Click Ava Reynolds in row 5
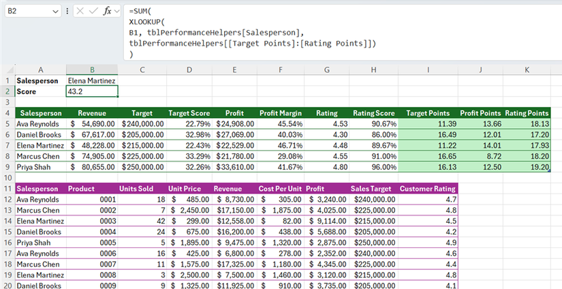Viewport: 562px width, 289px height. (40, 124)
